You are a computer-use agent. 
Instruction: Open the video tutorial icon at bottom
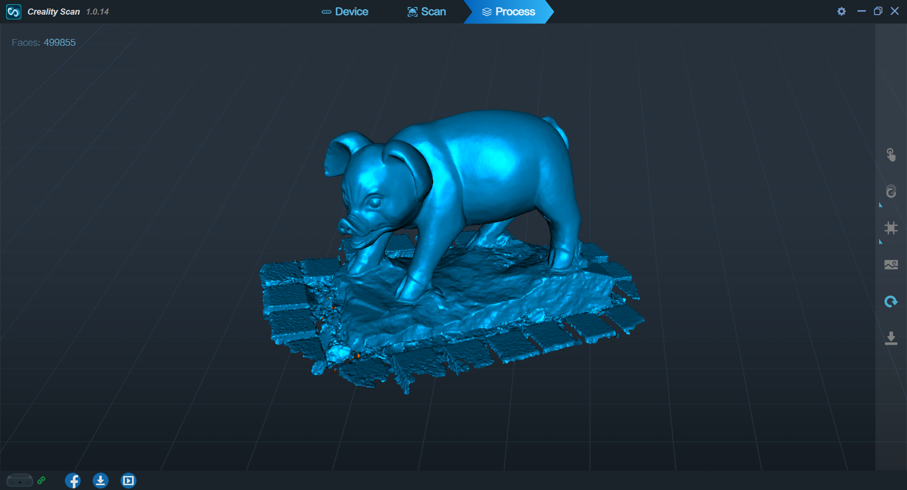click(x=128, y=481)
